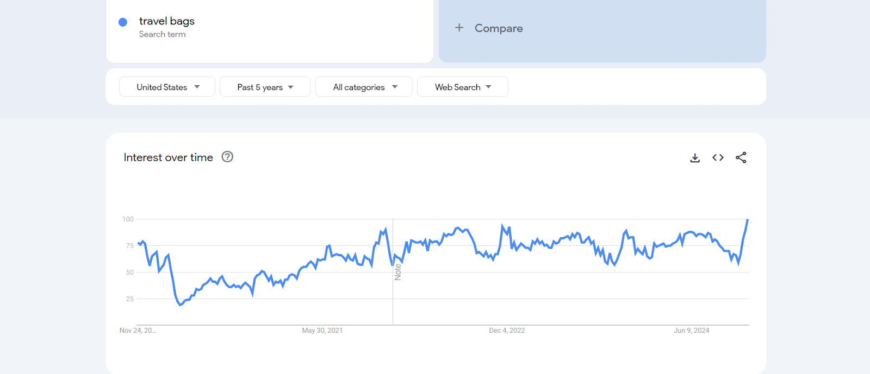Expand the United States region dropdown

(167, 87)
